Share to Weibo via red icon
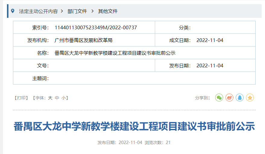Viewport: 265px width, 154px height. pyautogui.click(x=229, y=98)
